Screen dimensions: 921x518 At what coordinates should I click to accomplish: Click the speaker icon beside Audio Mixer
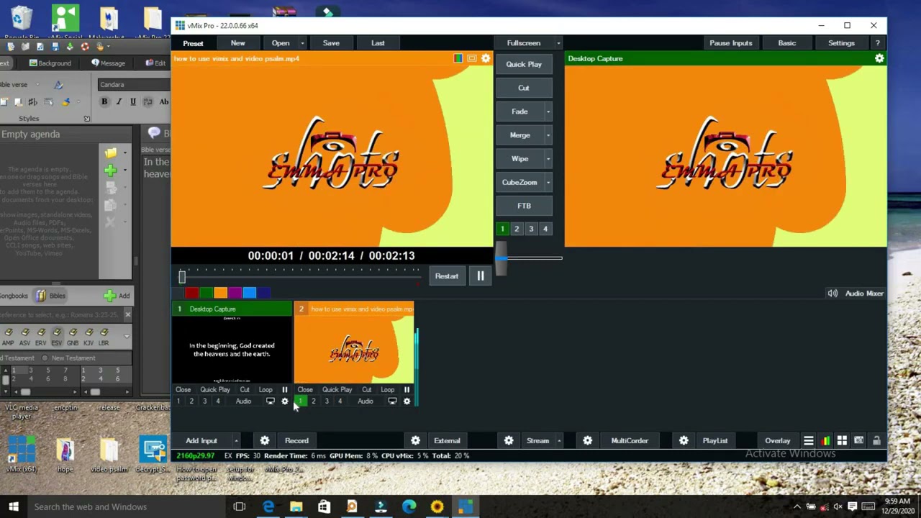[x=832, y=294]
